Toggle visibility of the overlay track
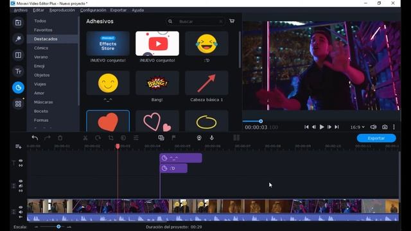The height and width of the screenshot is (231, 411). coord(21,181)
